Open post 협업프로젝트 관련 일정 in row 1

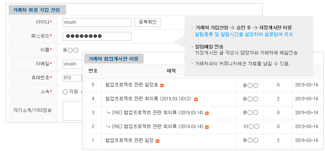(x=129, y=140)
